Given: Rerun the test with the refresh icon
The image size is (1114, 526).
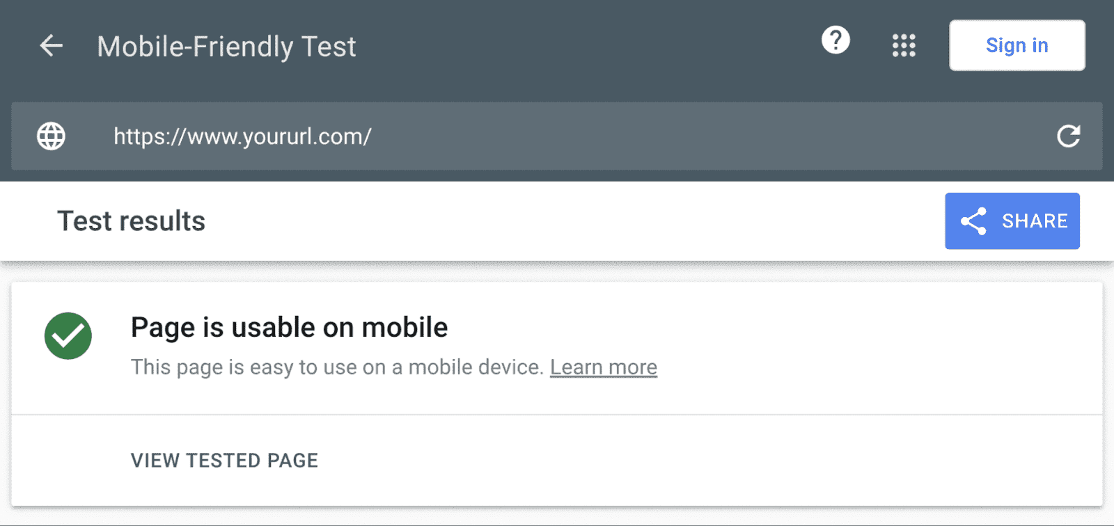Looking at the screenshot, I should [x=1069, y=136].
